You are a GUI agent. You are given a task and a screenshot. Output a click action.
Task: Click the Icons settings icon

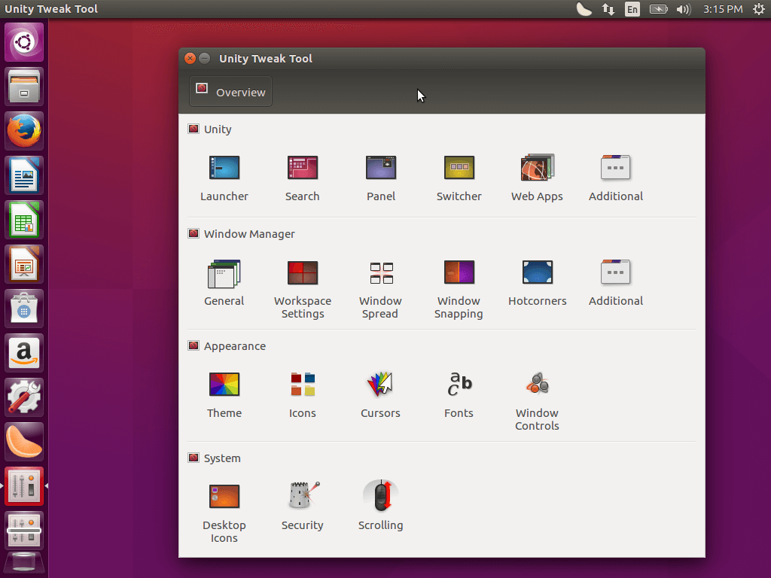coord(302,384)
